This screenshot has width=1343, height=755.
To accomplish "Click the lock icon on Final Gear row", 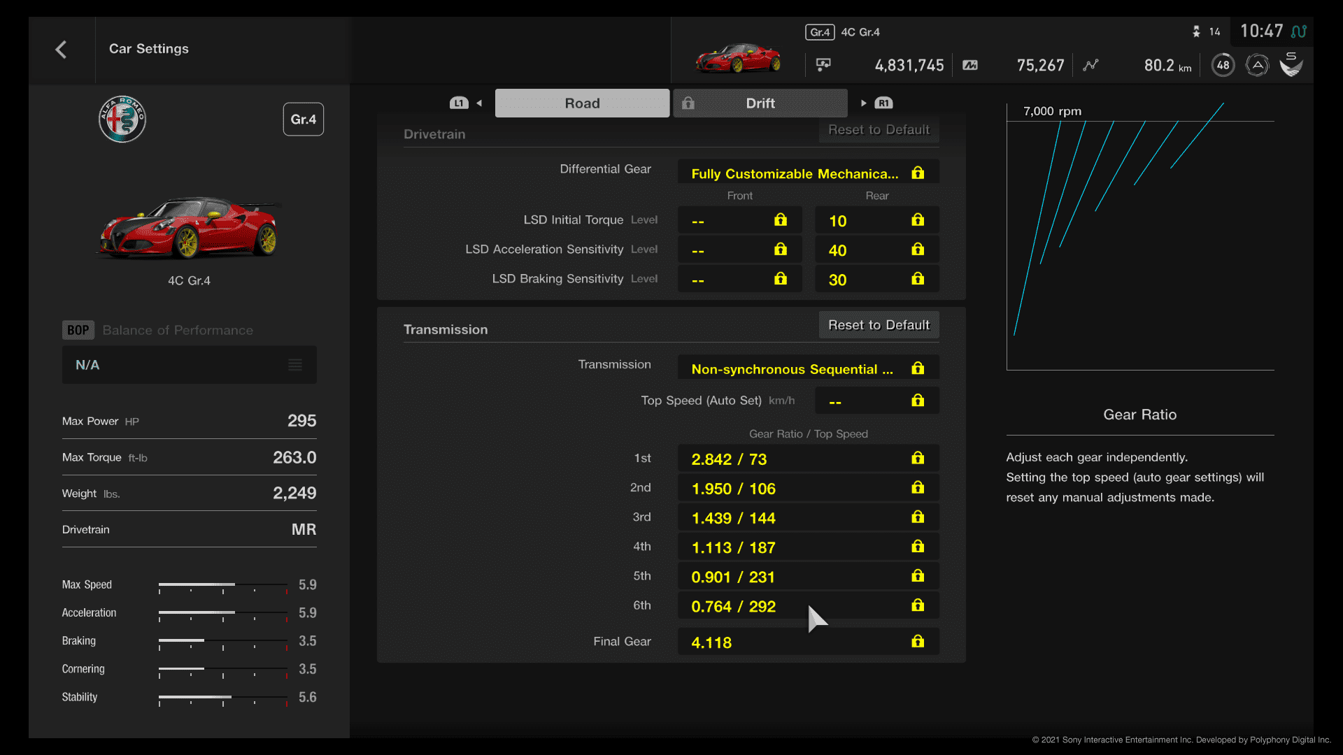I will tap(918, 642).
